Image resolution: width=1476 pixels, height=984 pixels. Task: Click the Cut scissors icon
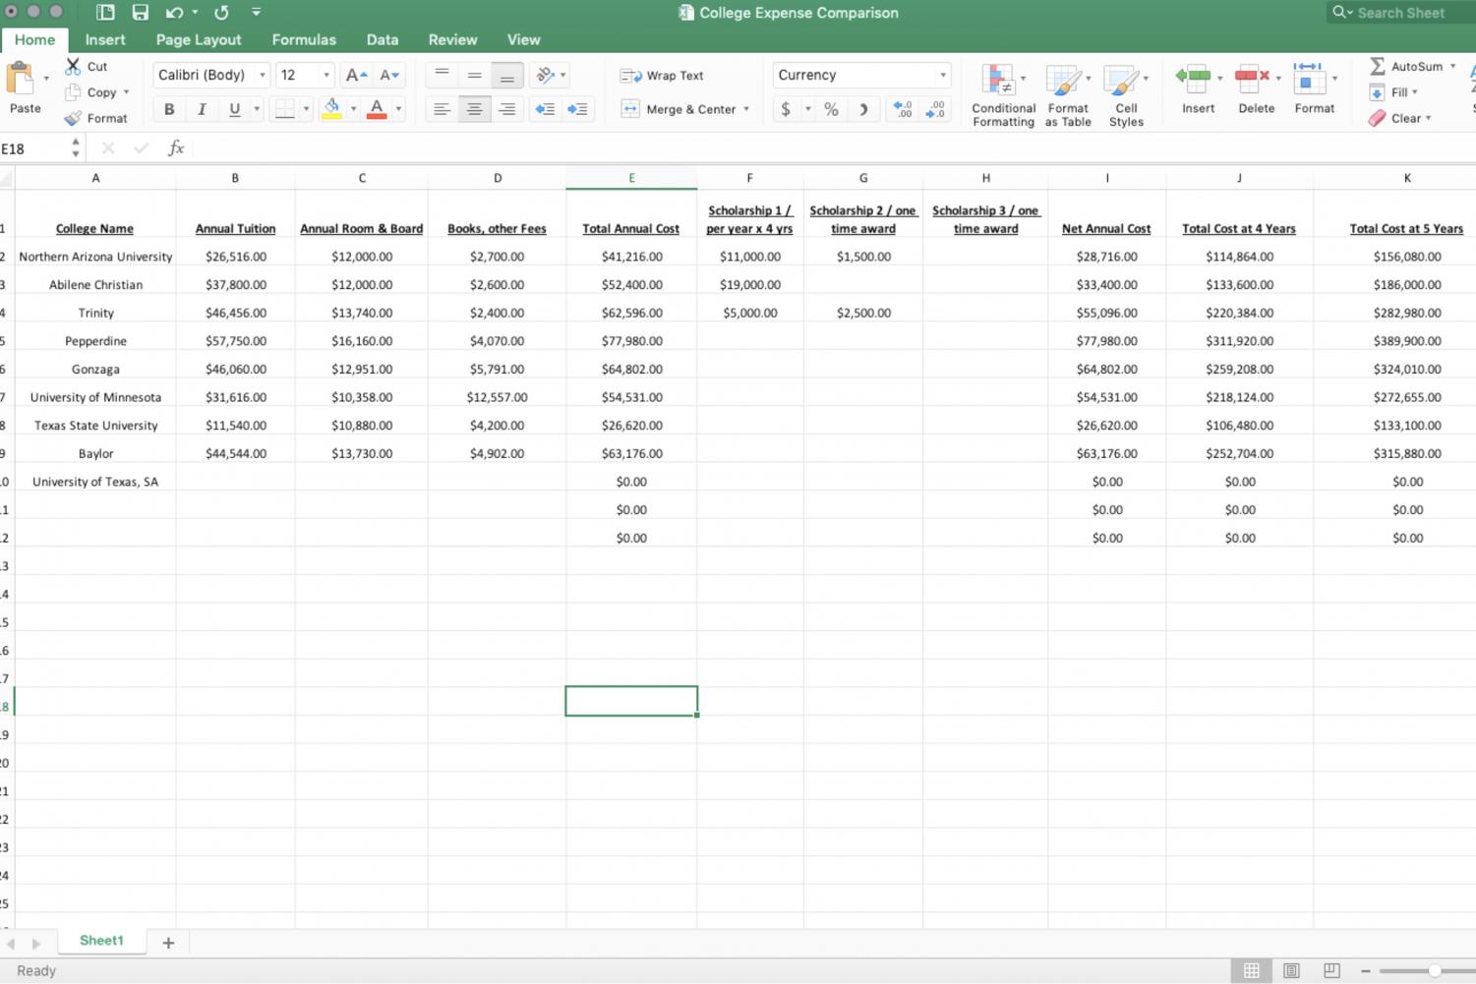tap(73, 66)
